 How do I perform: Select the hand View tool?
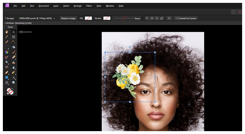7,32
